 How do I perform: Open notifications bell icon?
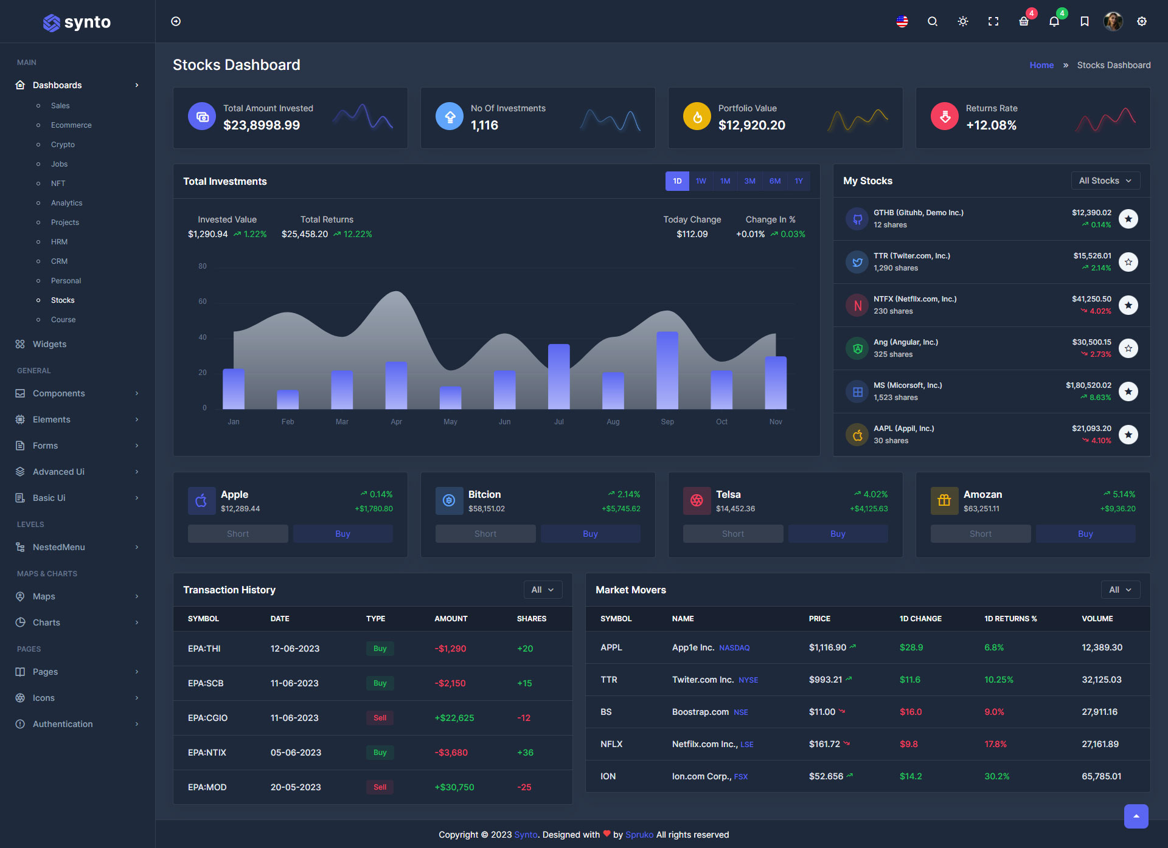[1054, 21]
